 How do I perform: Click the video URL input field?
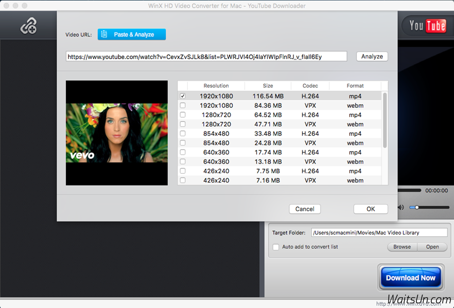click(206, 56)
